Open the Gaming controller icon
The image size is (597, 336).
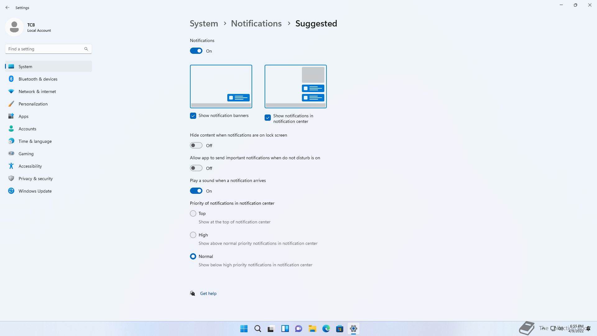[11, 154]
